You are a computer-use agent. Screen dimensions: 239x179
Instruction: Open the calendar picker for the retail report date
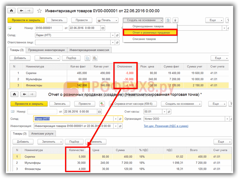[99, 111]
